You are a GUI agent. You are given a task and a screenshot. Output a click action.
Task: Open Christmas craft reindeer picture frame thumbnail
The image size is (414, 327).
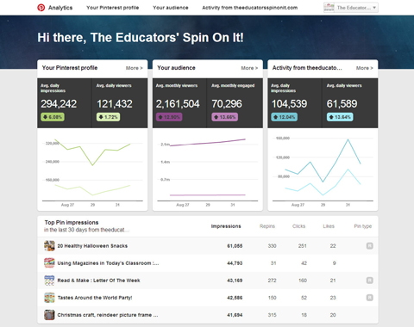49,315
